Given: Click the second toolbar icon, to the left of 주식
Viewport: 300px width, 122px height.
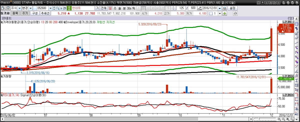Looking at the screenshot, I should click(8, 8).
